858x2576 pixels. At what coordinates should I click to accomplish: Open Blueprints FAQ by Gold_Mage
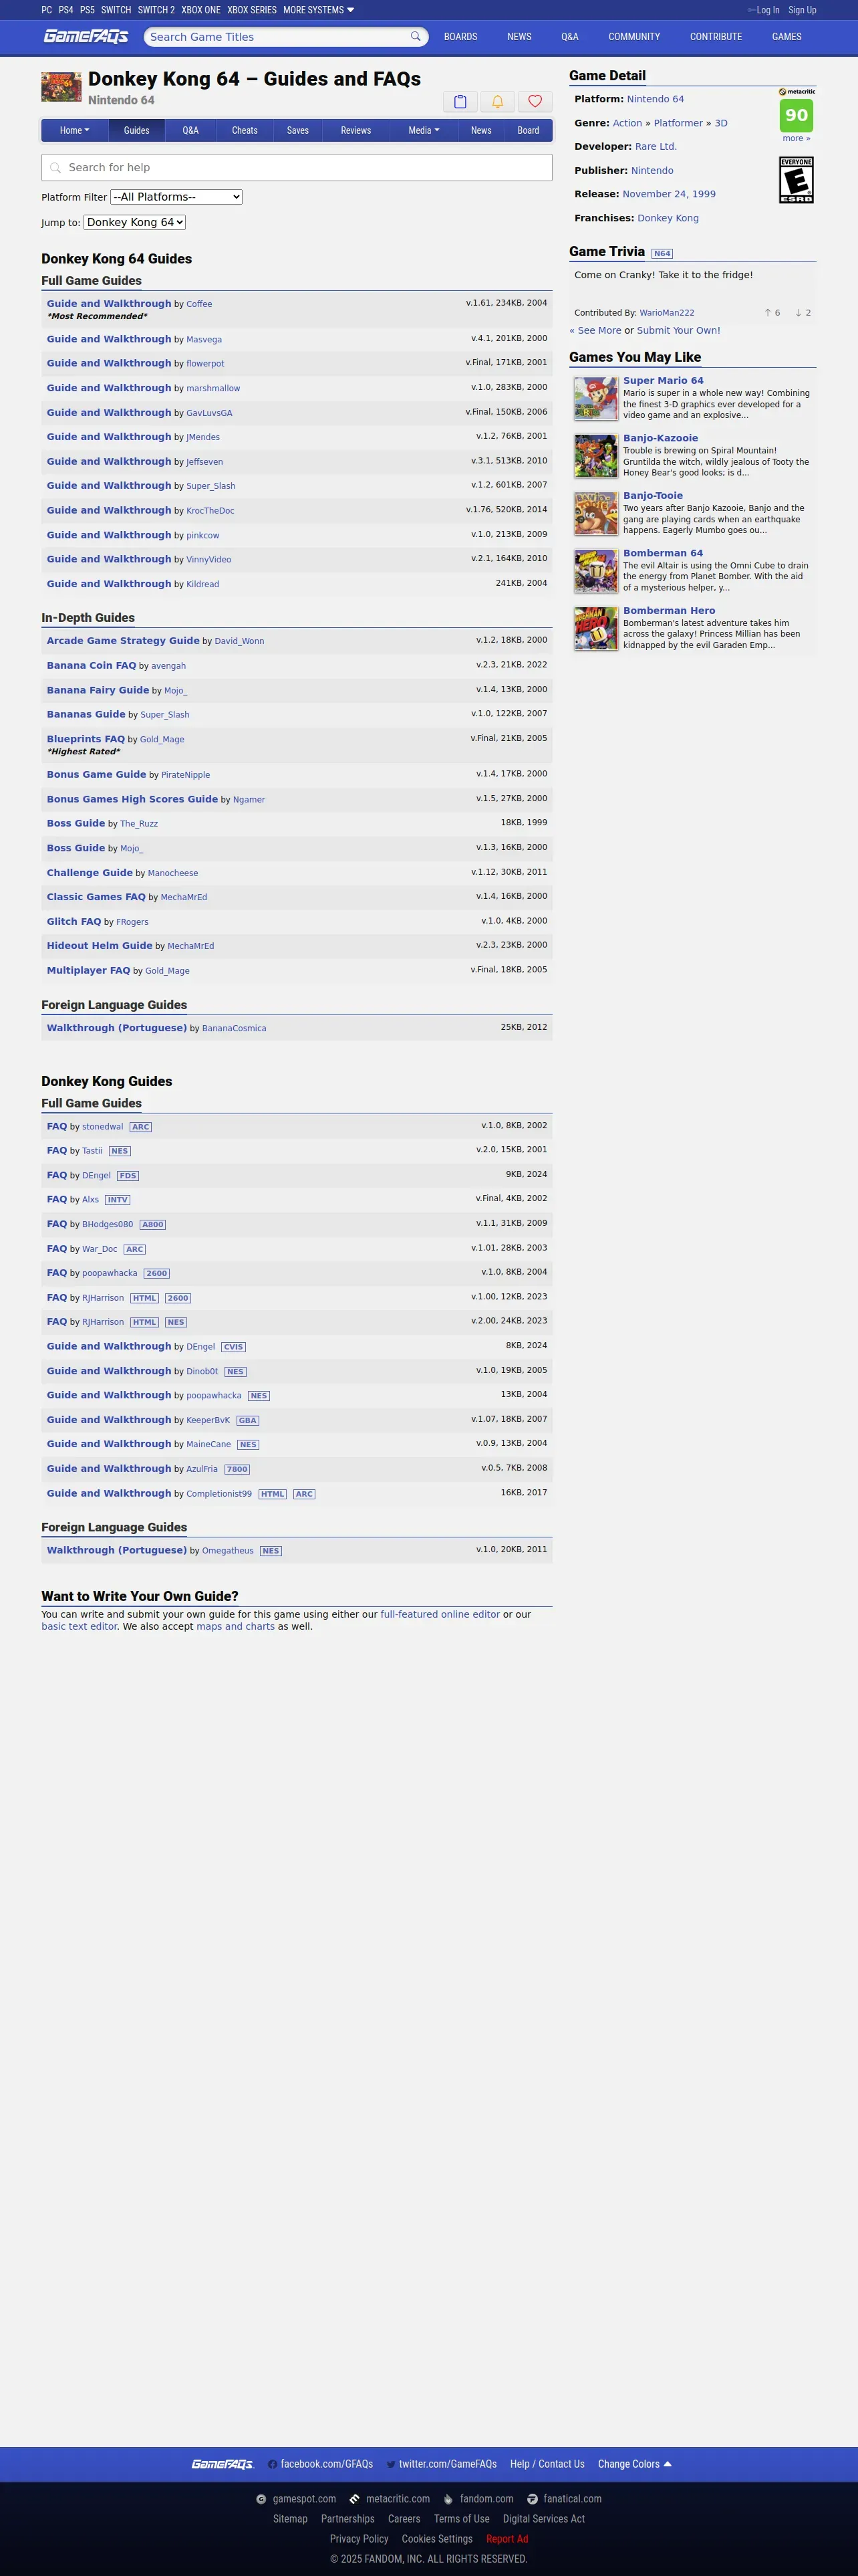[x=86, y=739]
